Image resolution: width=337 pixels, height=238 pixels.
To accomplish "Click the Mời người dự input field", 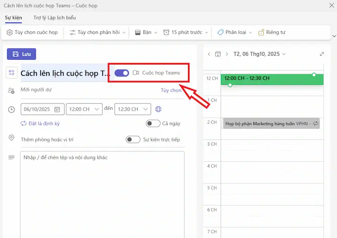I will click(x=87, y=90).
